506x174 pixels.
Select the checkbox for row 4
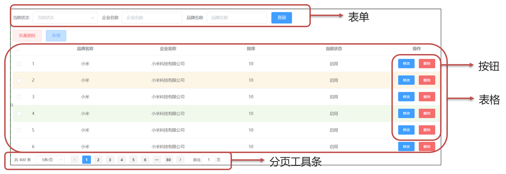19,114
